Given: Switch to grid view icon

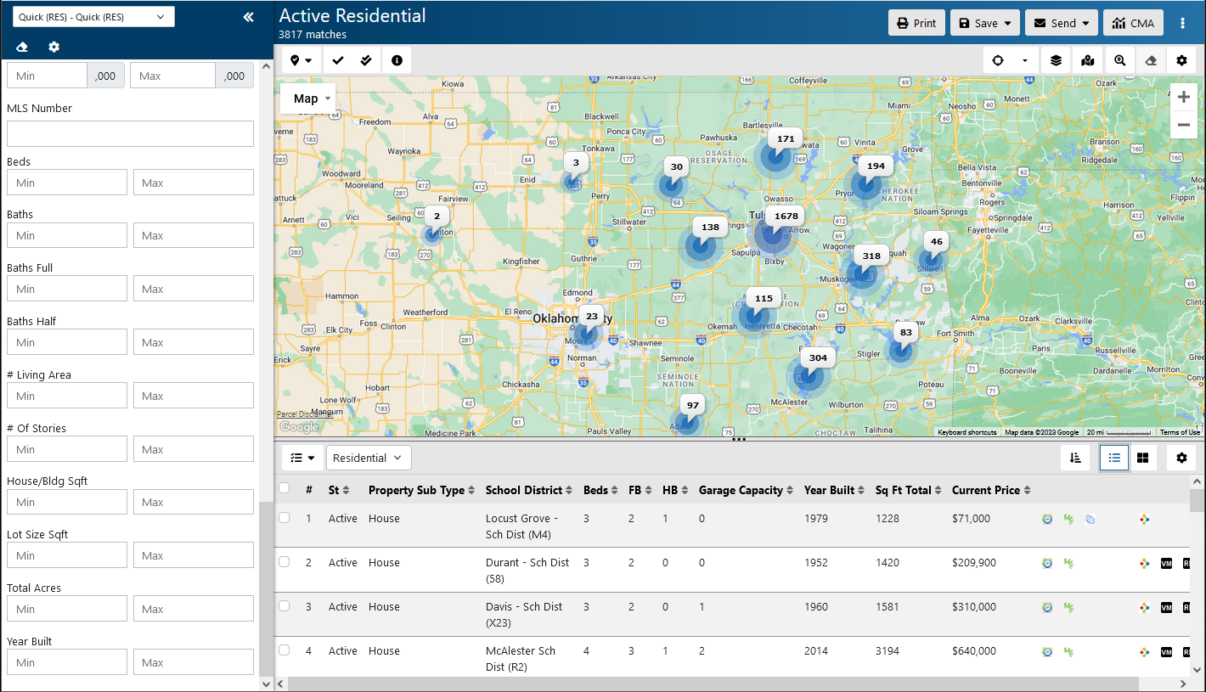Looking at the screenshot, I should [1143, 458].
